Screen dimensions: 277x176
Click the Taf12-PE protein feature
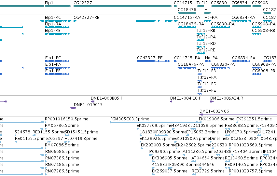coord(200,94)
